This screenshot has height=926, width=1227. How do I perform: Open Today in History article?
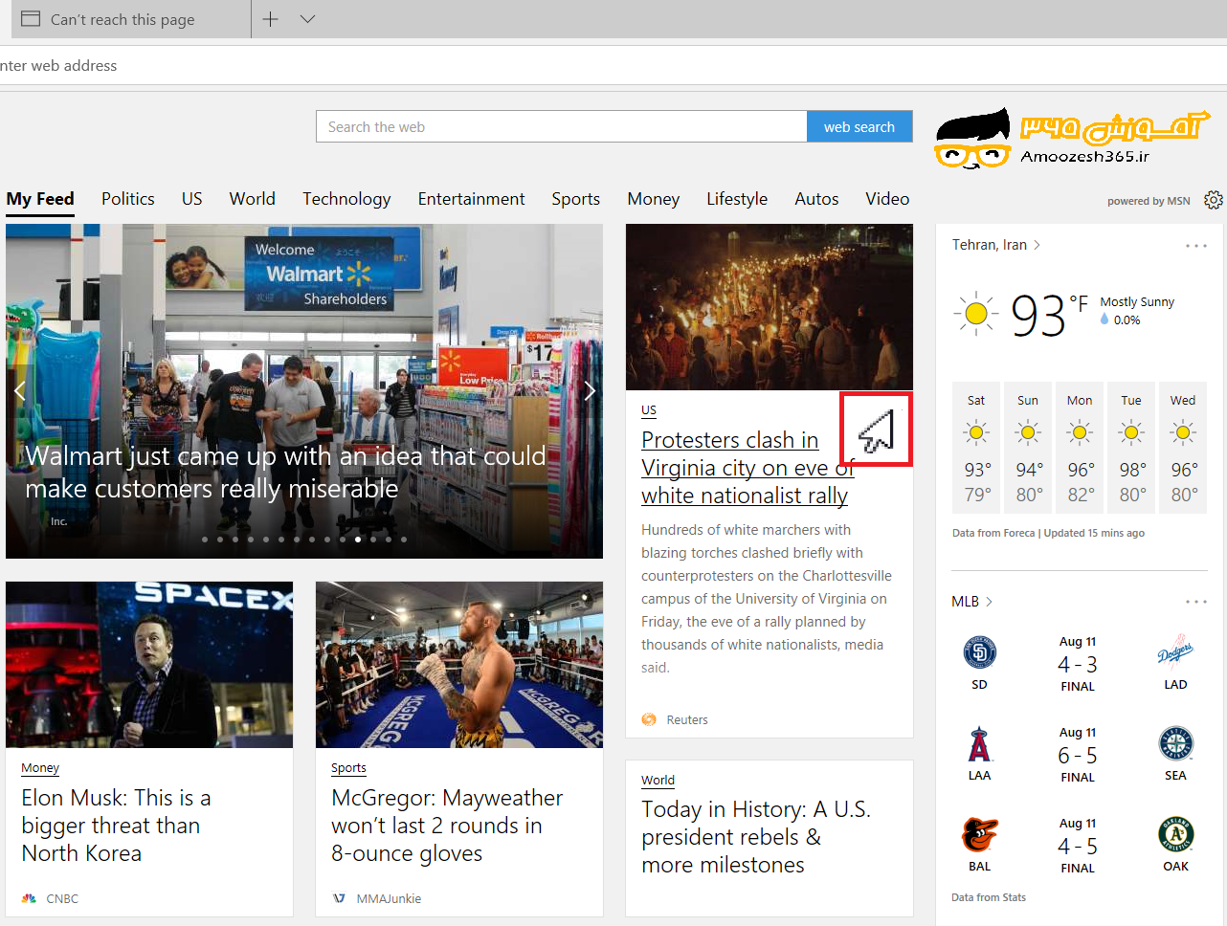click(x=756, y=837)
